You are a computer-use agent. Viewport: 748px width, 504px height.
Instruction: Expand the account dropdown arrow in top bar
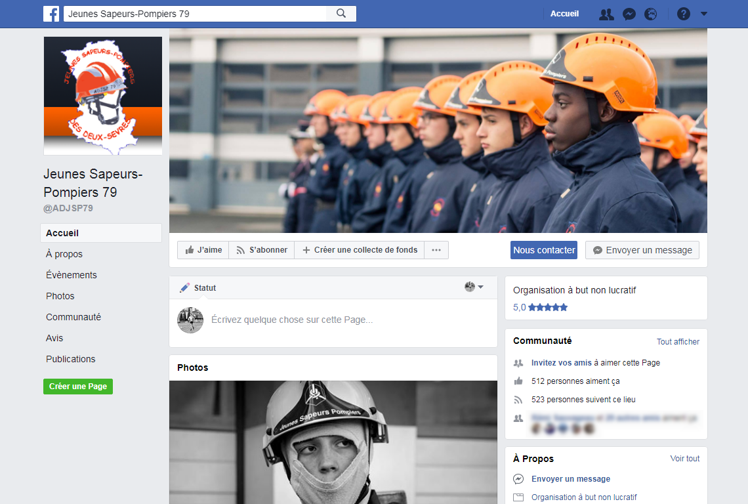click(704, 14)
